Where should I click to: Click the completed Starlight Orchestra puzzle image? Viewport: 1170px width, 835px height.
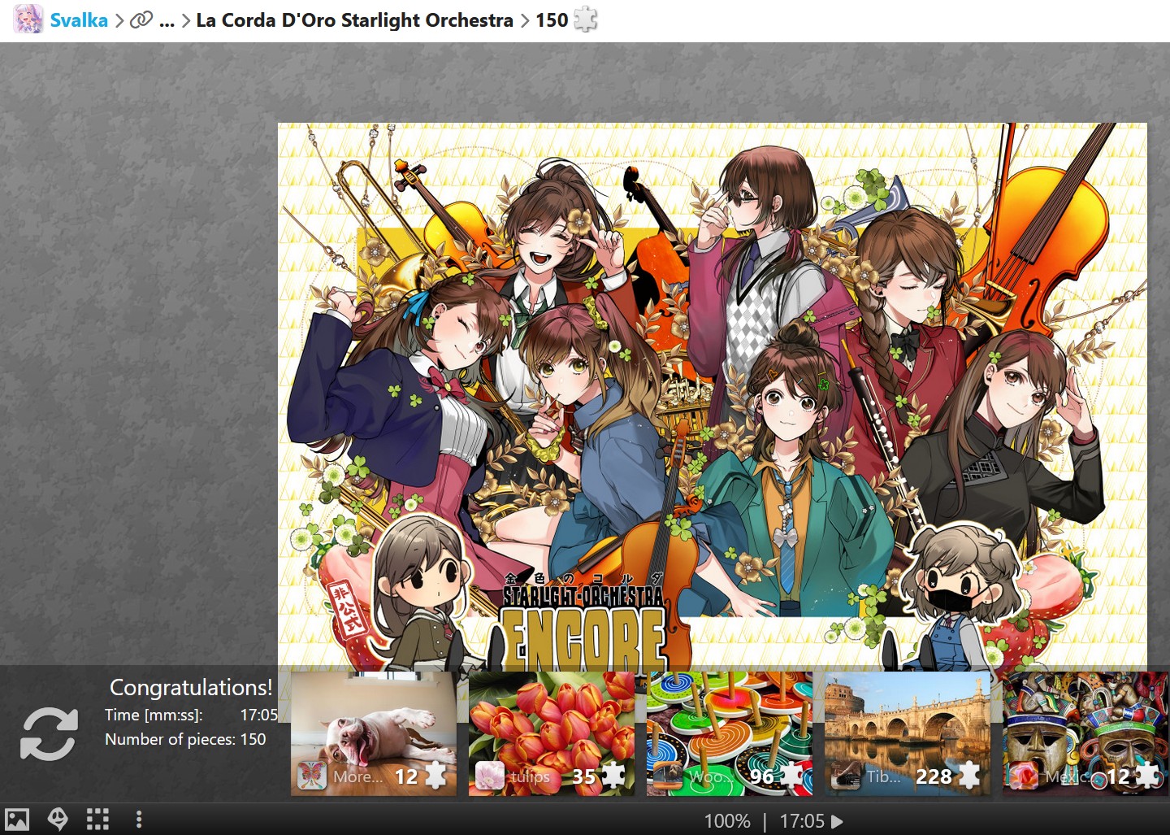pos(713,396)
